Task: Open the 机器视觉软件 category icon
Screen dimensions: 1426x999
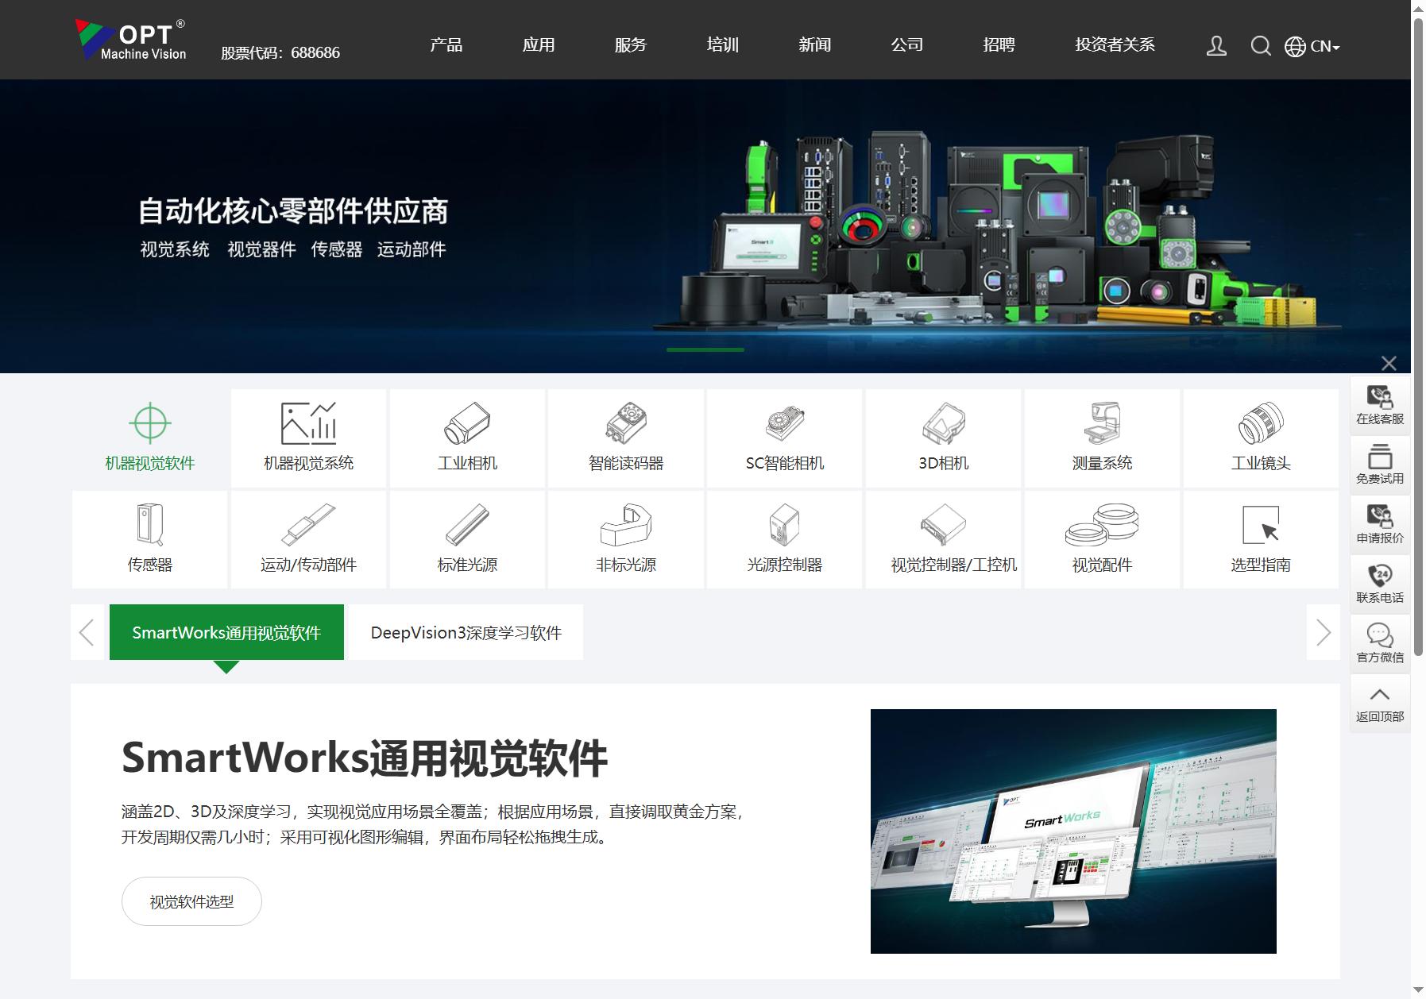Action: pos(150,438)
